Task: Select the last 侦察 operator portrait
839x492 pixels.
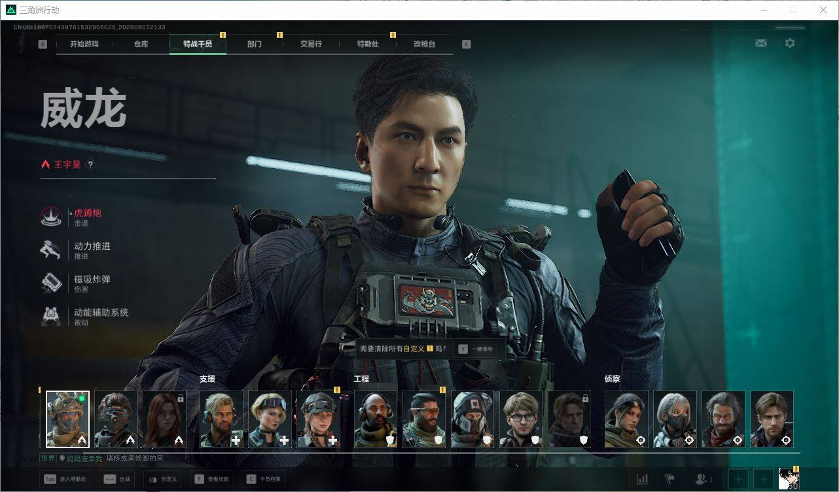Action: click(772, 419)
